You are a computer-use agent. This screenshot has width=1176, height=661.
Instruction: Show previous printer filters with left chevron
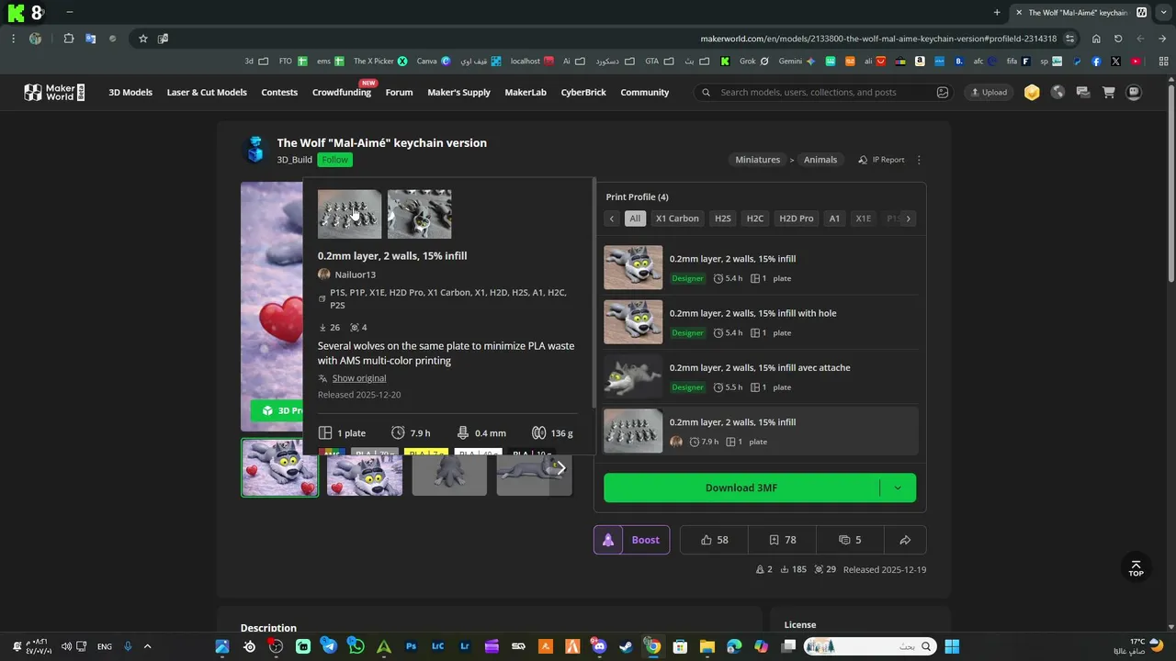(x=612, y=218)
